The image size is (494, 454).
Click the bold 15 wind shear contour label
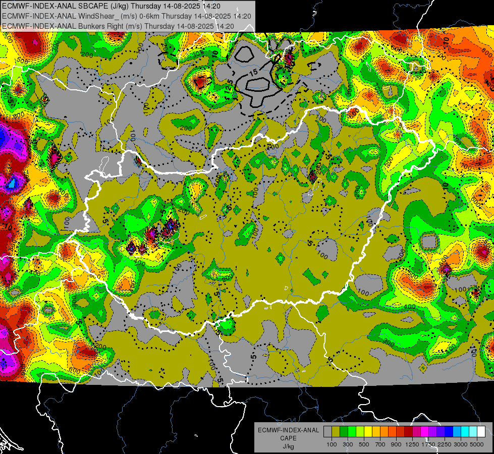pos(253,73)
